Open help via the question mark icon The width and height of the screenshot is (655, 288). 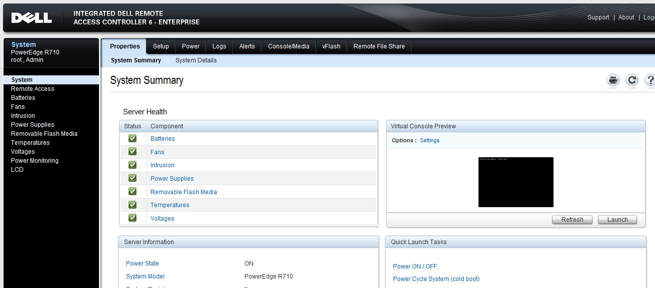649,80
